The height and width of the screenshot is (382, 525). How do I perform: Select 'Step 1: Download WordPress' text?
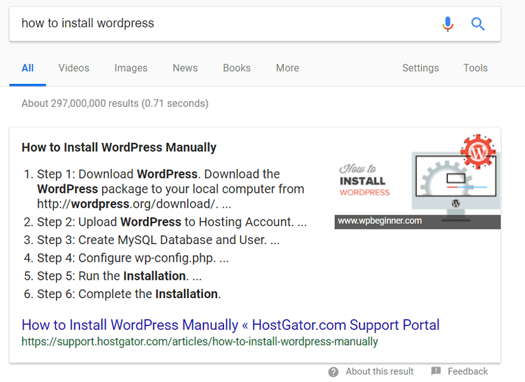point(117,174)
